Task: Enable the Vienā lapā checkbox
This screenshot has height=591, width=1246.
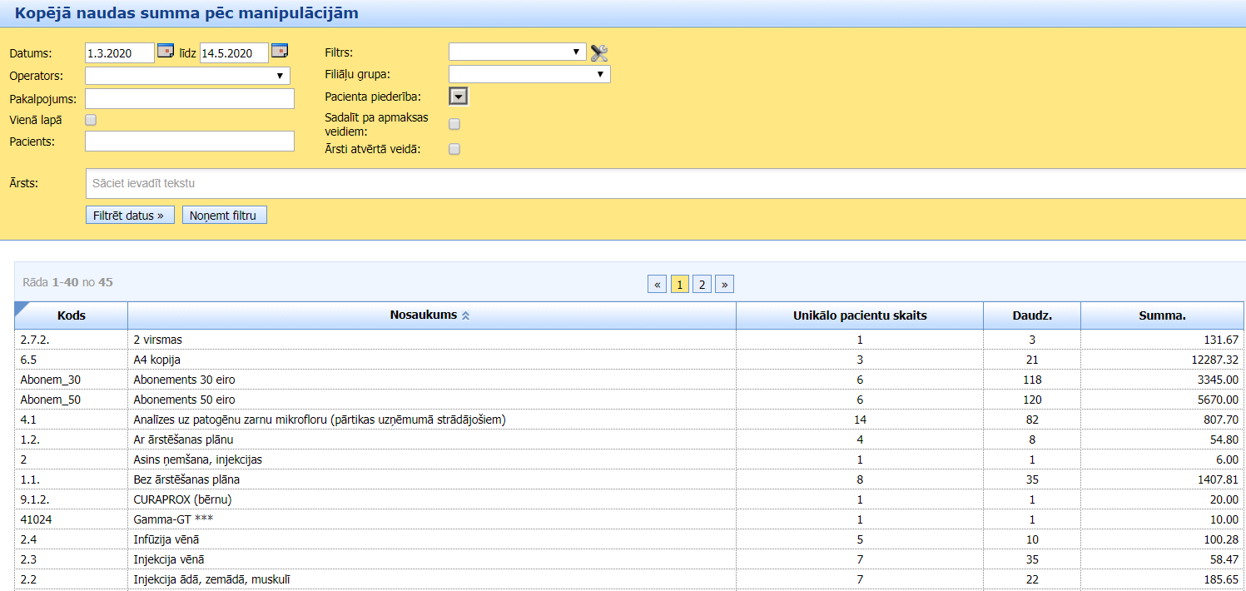Action: click(91, 120)
